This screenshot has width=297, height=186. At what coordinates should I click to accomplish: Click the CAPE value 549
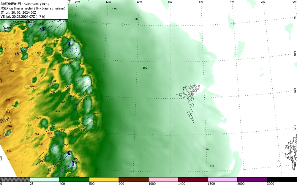pyautogui.click(x=82, y=64)
